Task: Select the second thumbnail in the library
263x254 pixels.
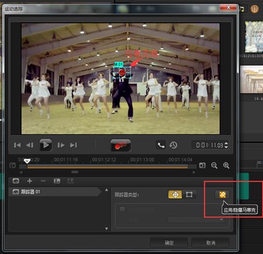Action: 252,79
